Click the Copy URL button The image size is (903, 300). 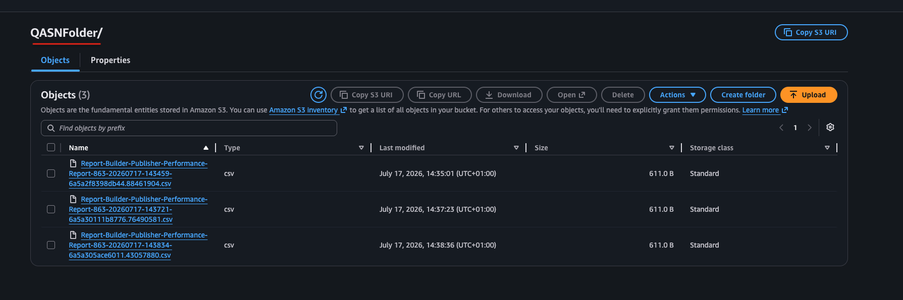(x=440, y=95)
